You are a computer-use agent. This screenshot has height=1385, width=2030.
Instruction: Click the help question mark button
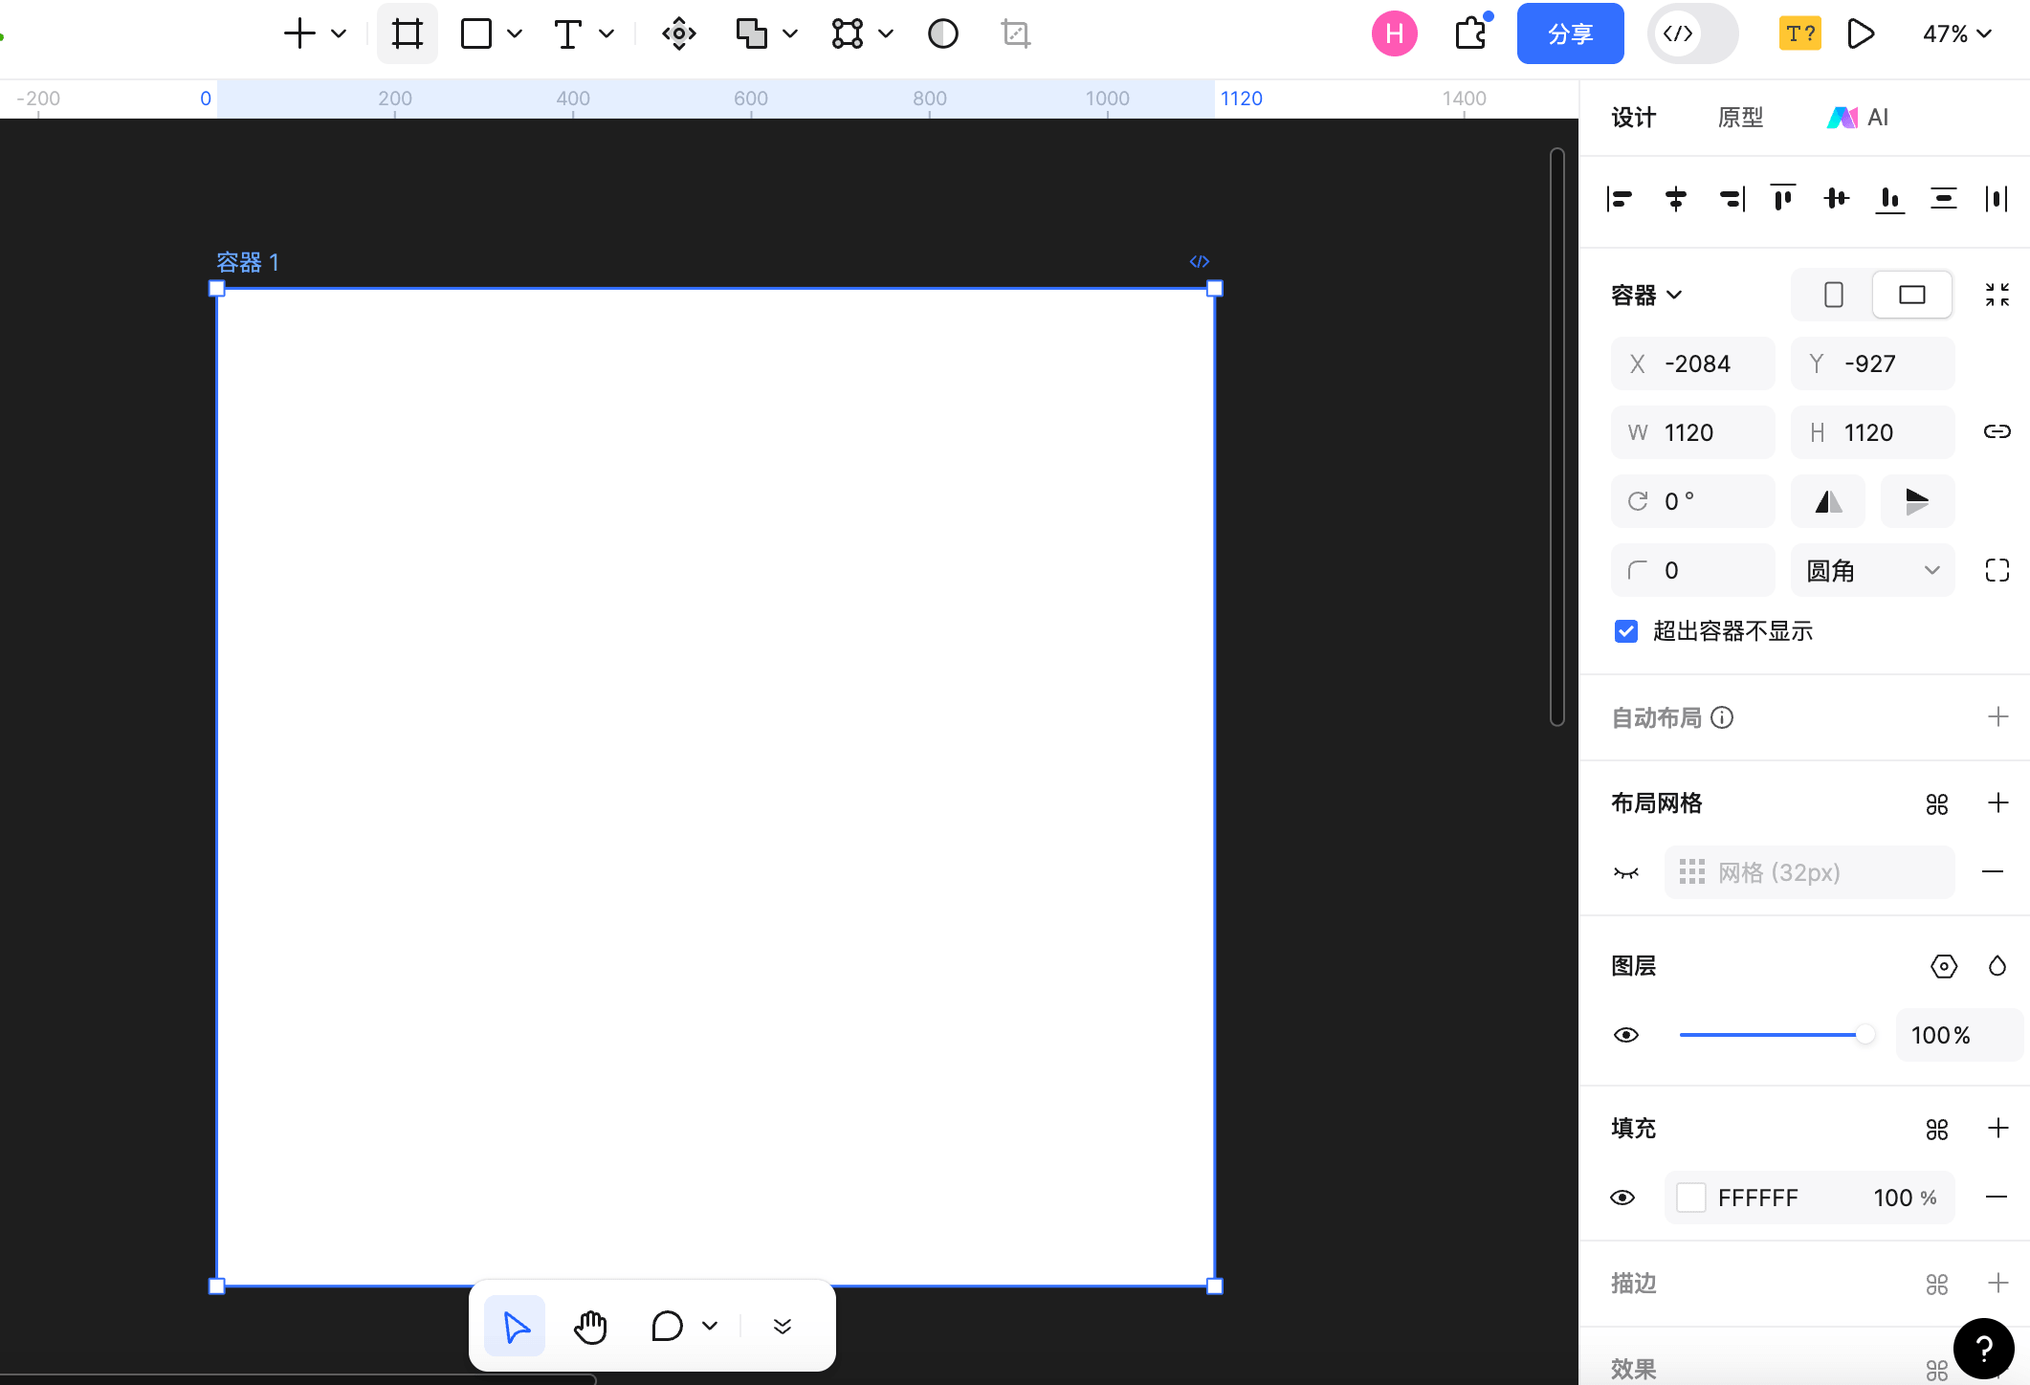(x=1983, y=1349)
